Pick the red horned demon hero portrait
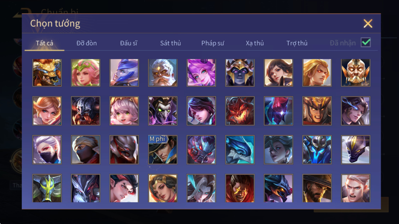 point(240,111)
